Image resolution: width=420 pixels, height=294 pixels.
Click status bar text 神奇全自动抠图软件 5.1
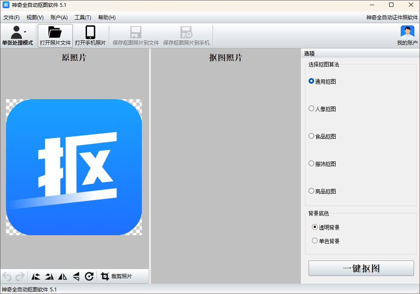pyautogui.click(x=29, y=289)
